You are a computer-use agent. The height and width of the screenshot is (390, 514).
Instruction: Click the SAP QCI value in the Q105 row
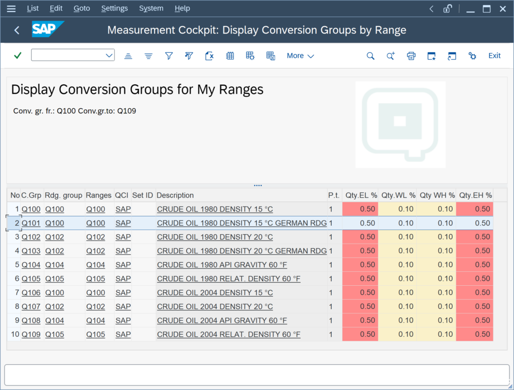(x=123, y=279)
